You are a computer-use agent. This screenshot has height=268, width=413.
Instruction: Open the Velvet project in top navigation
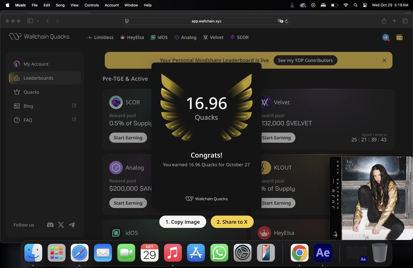[x=213, y=37]
